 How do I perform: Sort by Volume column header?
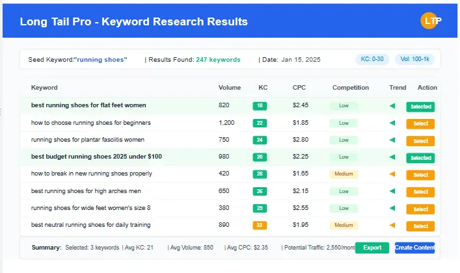(230, 88)
